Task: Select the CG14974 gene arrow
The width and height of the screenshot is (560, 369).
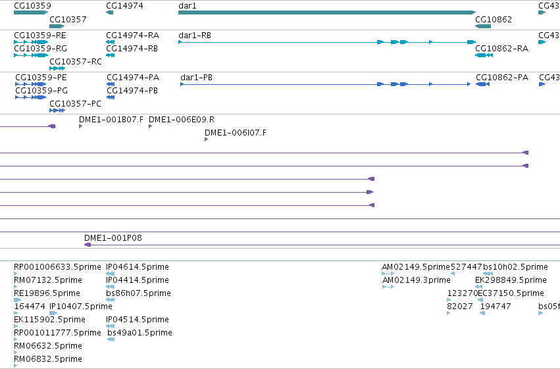Action: (110, 12)
